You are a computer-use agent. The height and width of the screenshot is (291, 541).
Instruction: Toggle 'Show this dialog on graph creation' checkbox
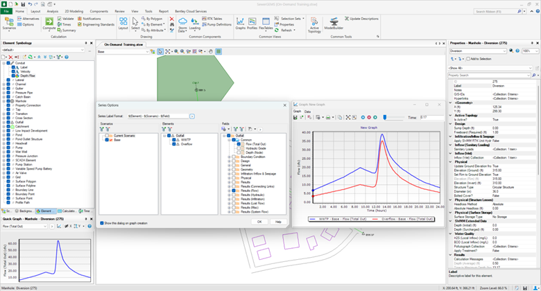click(x=102, y=223)
